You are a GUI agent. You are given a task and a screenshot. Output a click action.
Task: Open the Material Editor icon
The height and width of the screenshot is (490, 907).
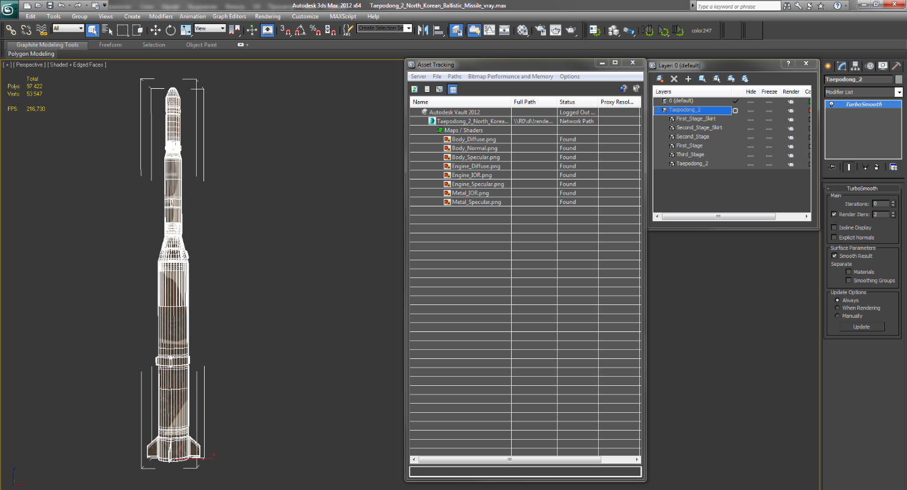coord(523,29)
